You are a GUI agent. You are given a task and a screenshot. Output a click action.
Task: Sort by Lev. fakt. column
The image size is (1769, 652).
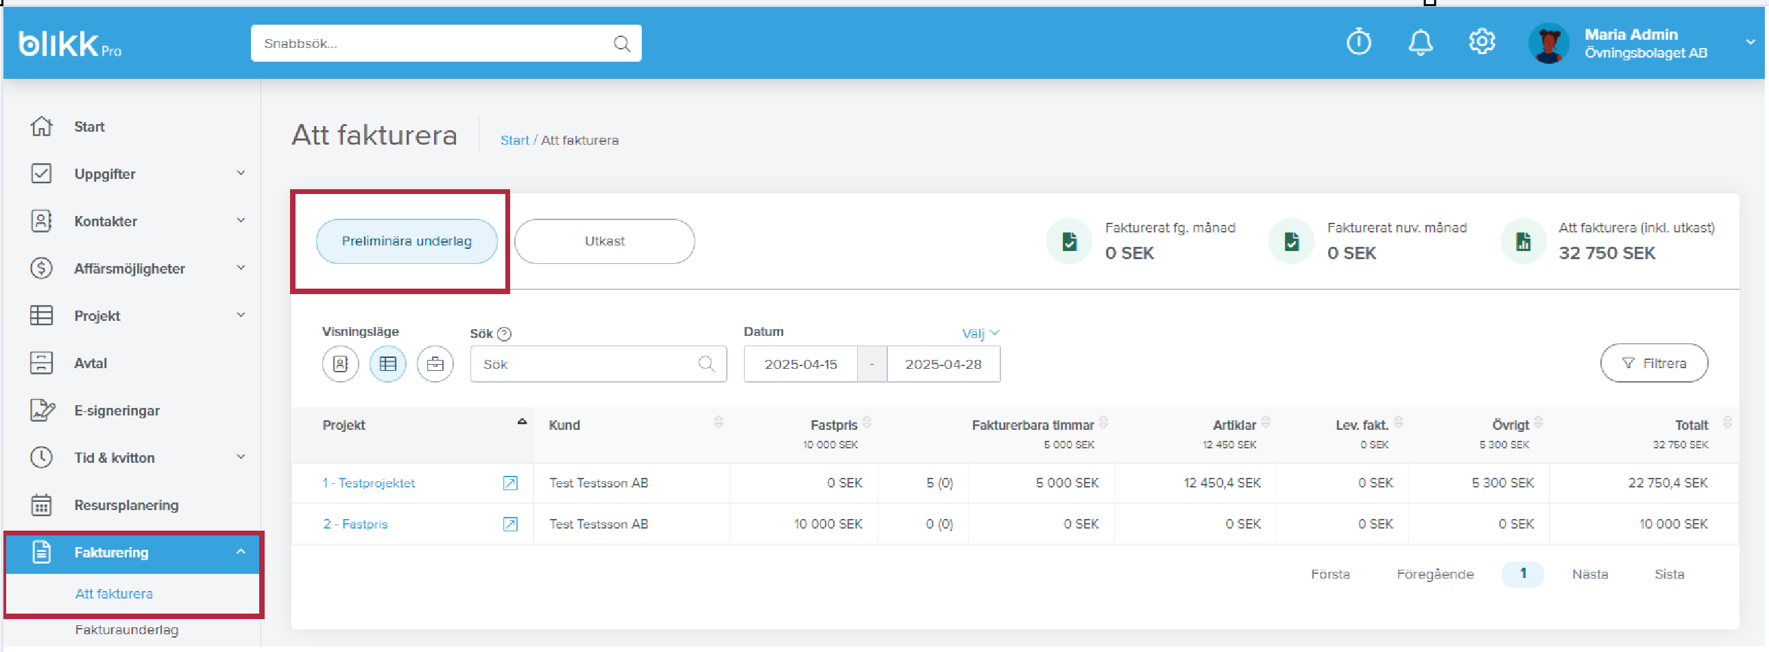(x=1398, y=422)
